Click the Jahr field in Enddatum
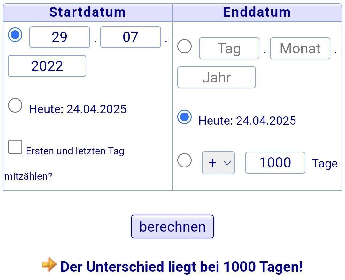345x280 pixels. tap(217, 77)
